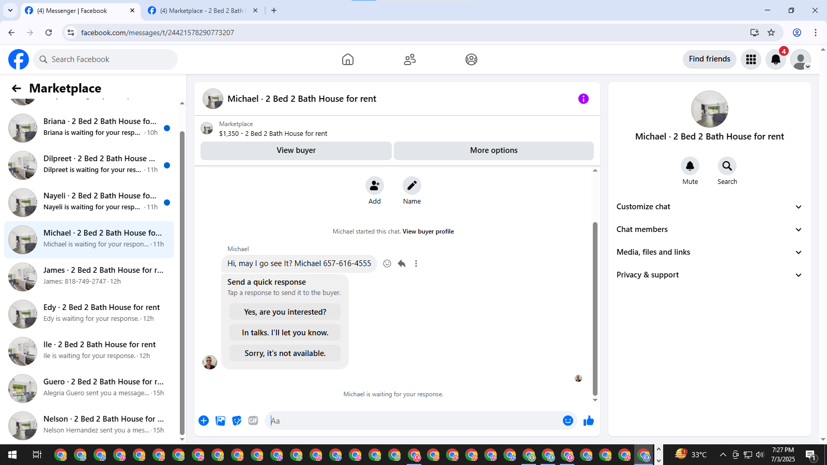Image resolution: width=827 pixels, height=465 pixels.
Task: Send quick response 'Sorry, it's not available.'
Action: [285, 353]
